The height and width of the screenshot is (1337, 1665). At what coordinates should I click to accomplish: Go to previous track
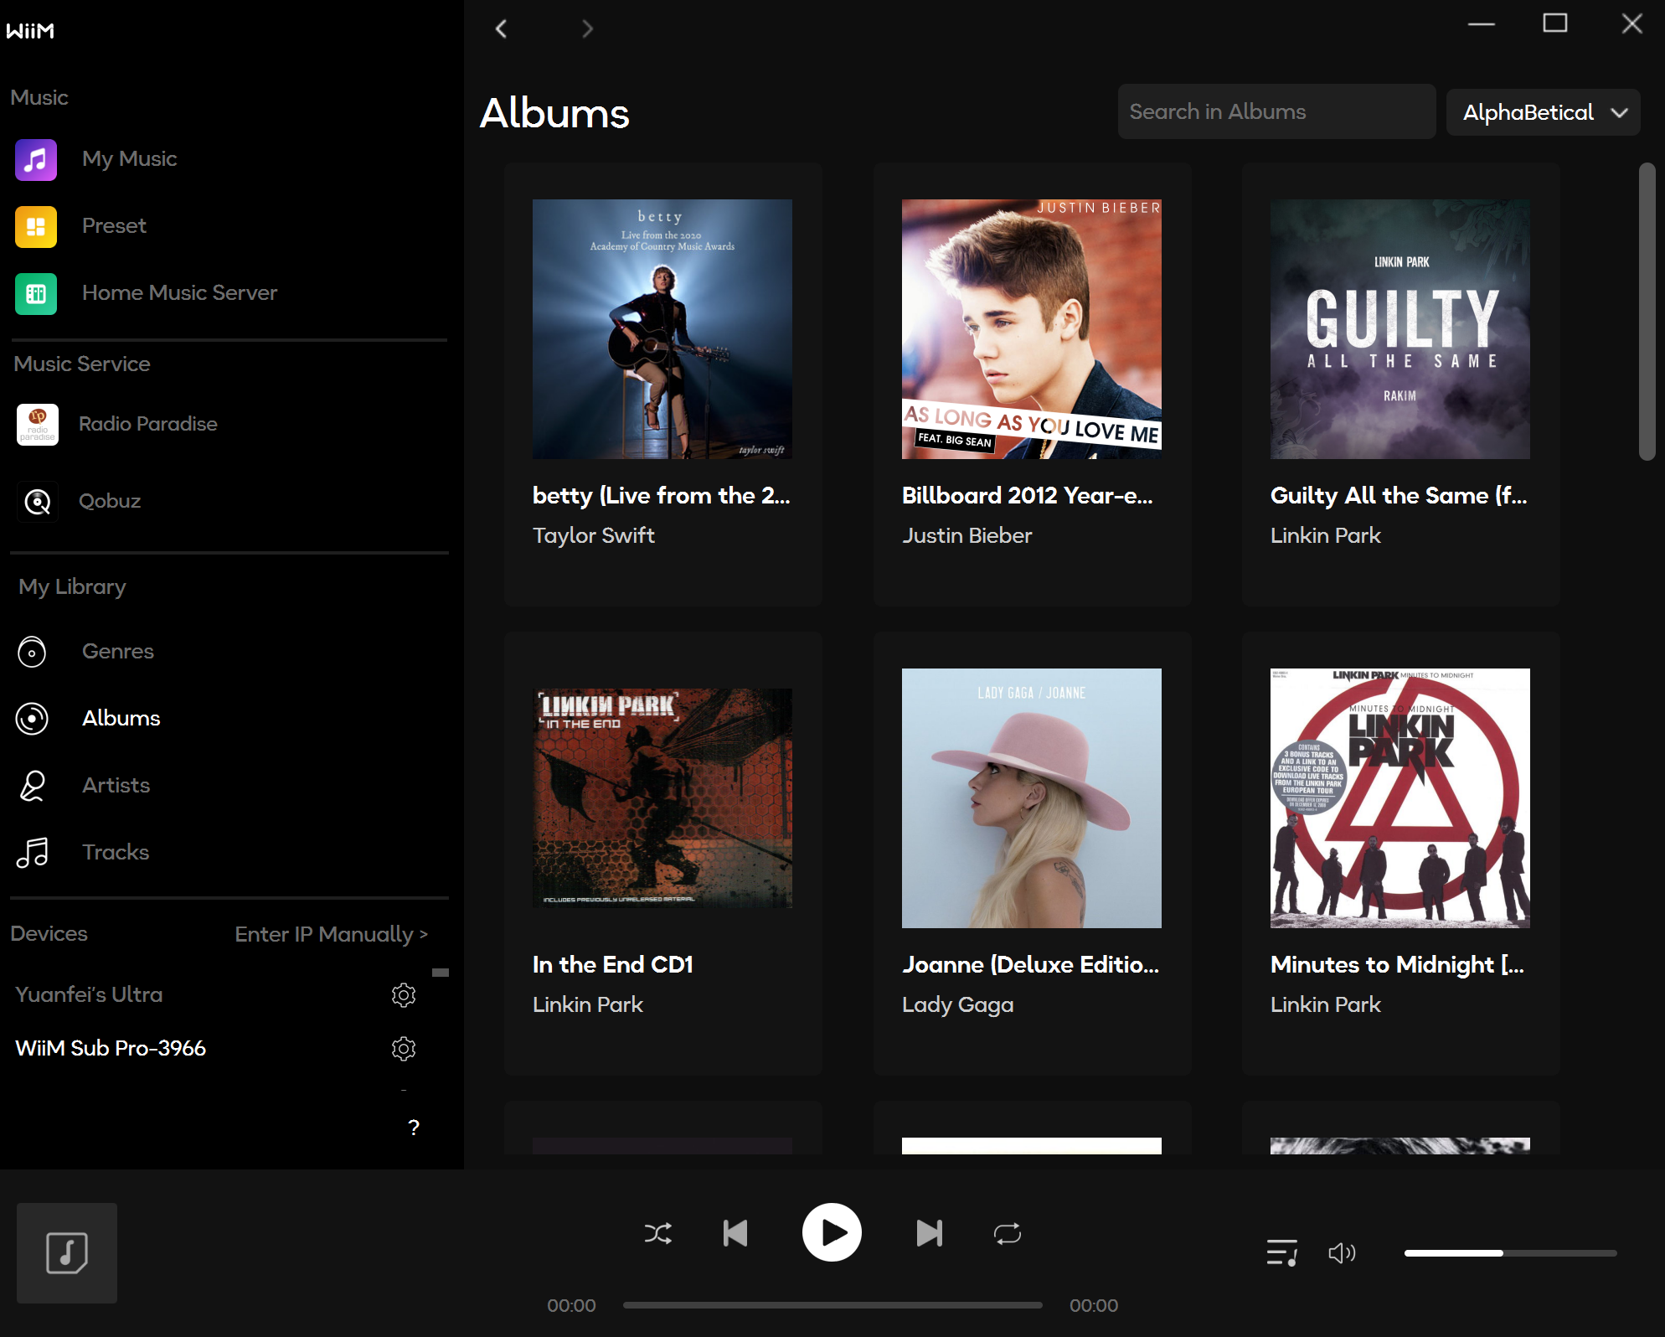(735, 1233)
